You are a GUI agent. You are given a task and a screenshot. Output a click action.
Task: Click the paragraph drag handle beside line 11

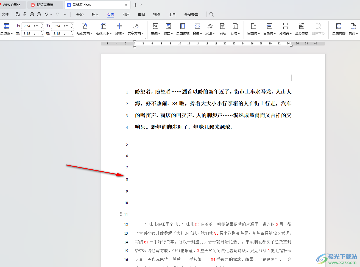click(x=121, y=214)
